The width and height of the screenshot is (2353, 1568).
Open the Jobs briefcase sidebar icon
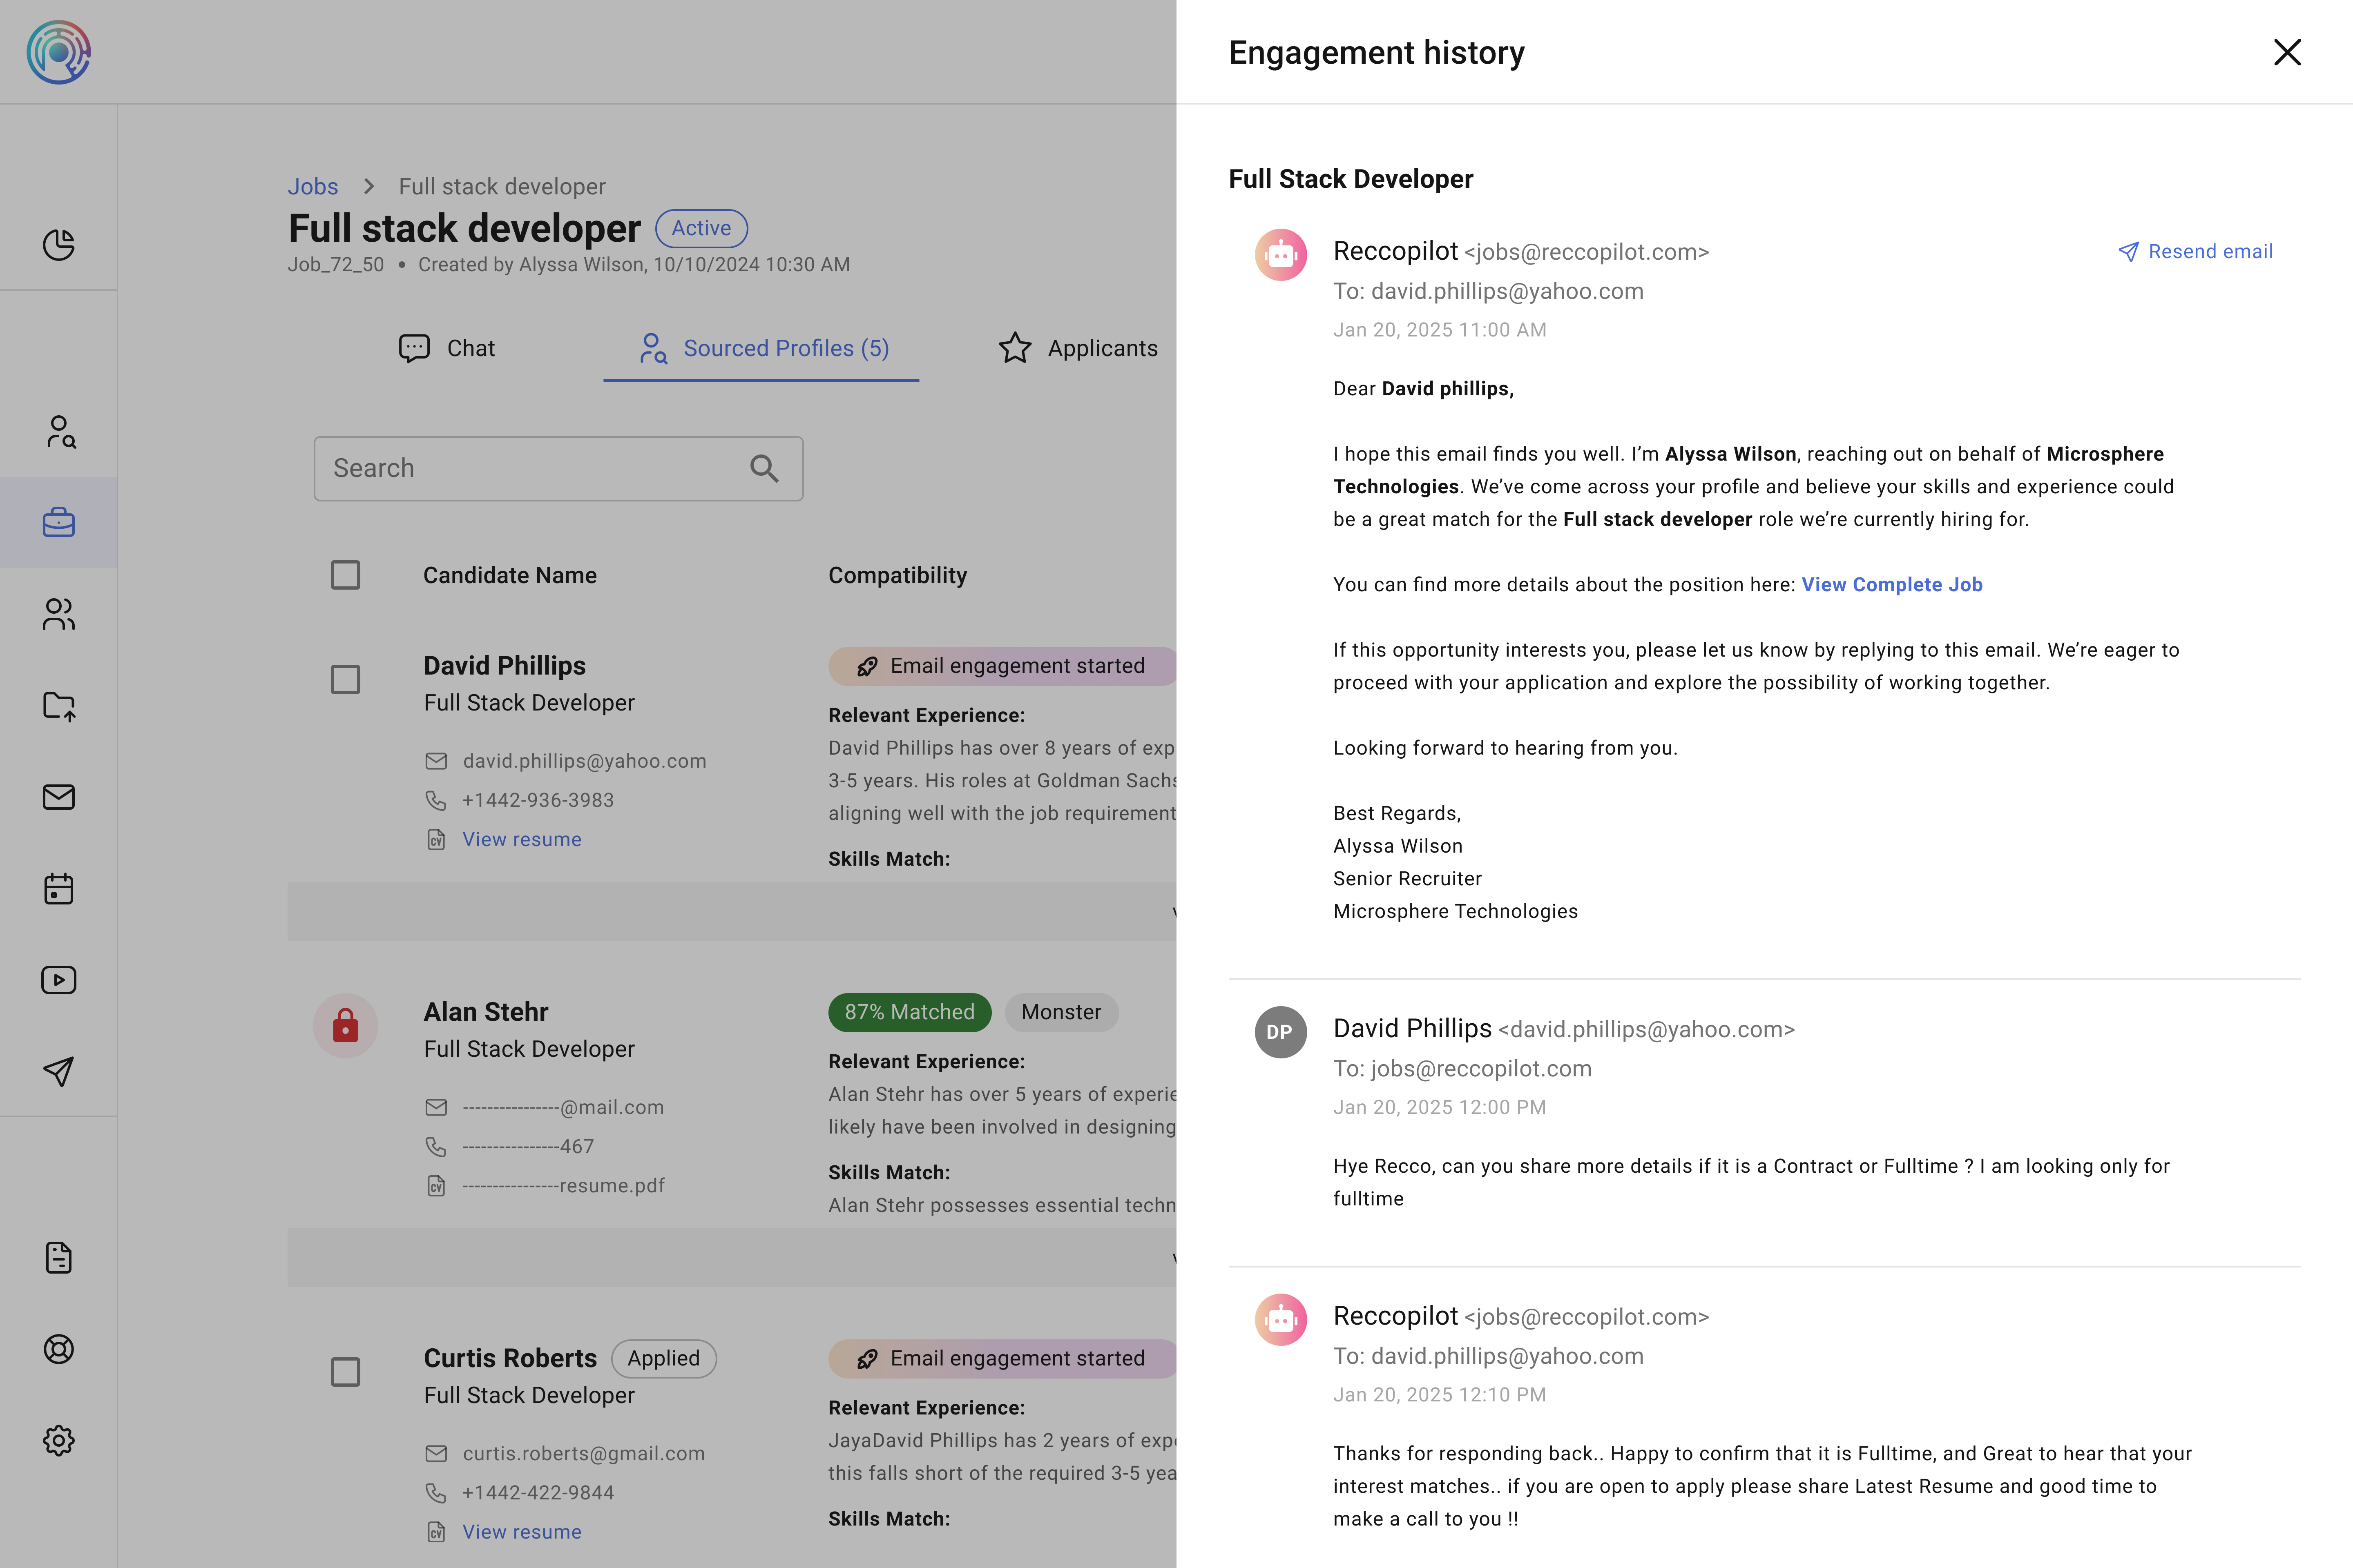(58, 522)
